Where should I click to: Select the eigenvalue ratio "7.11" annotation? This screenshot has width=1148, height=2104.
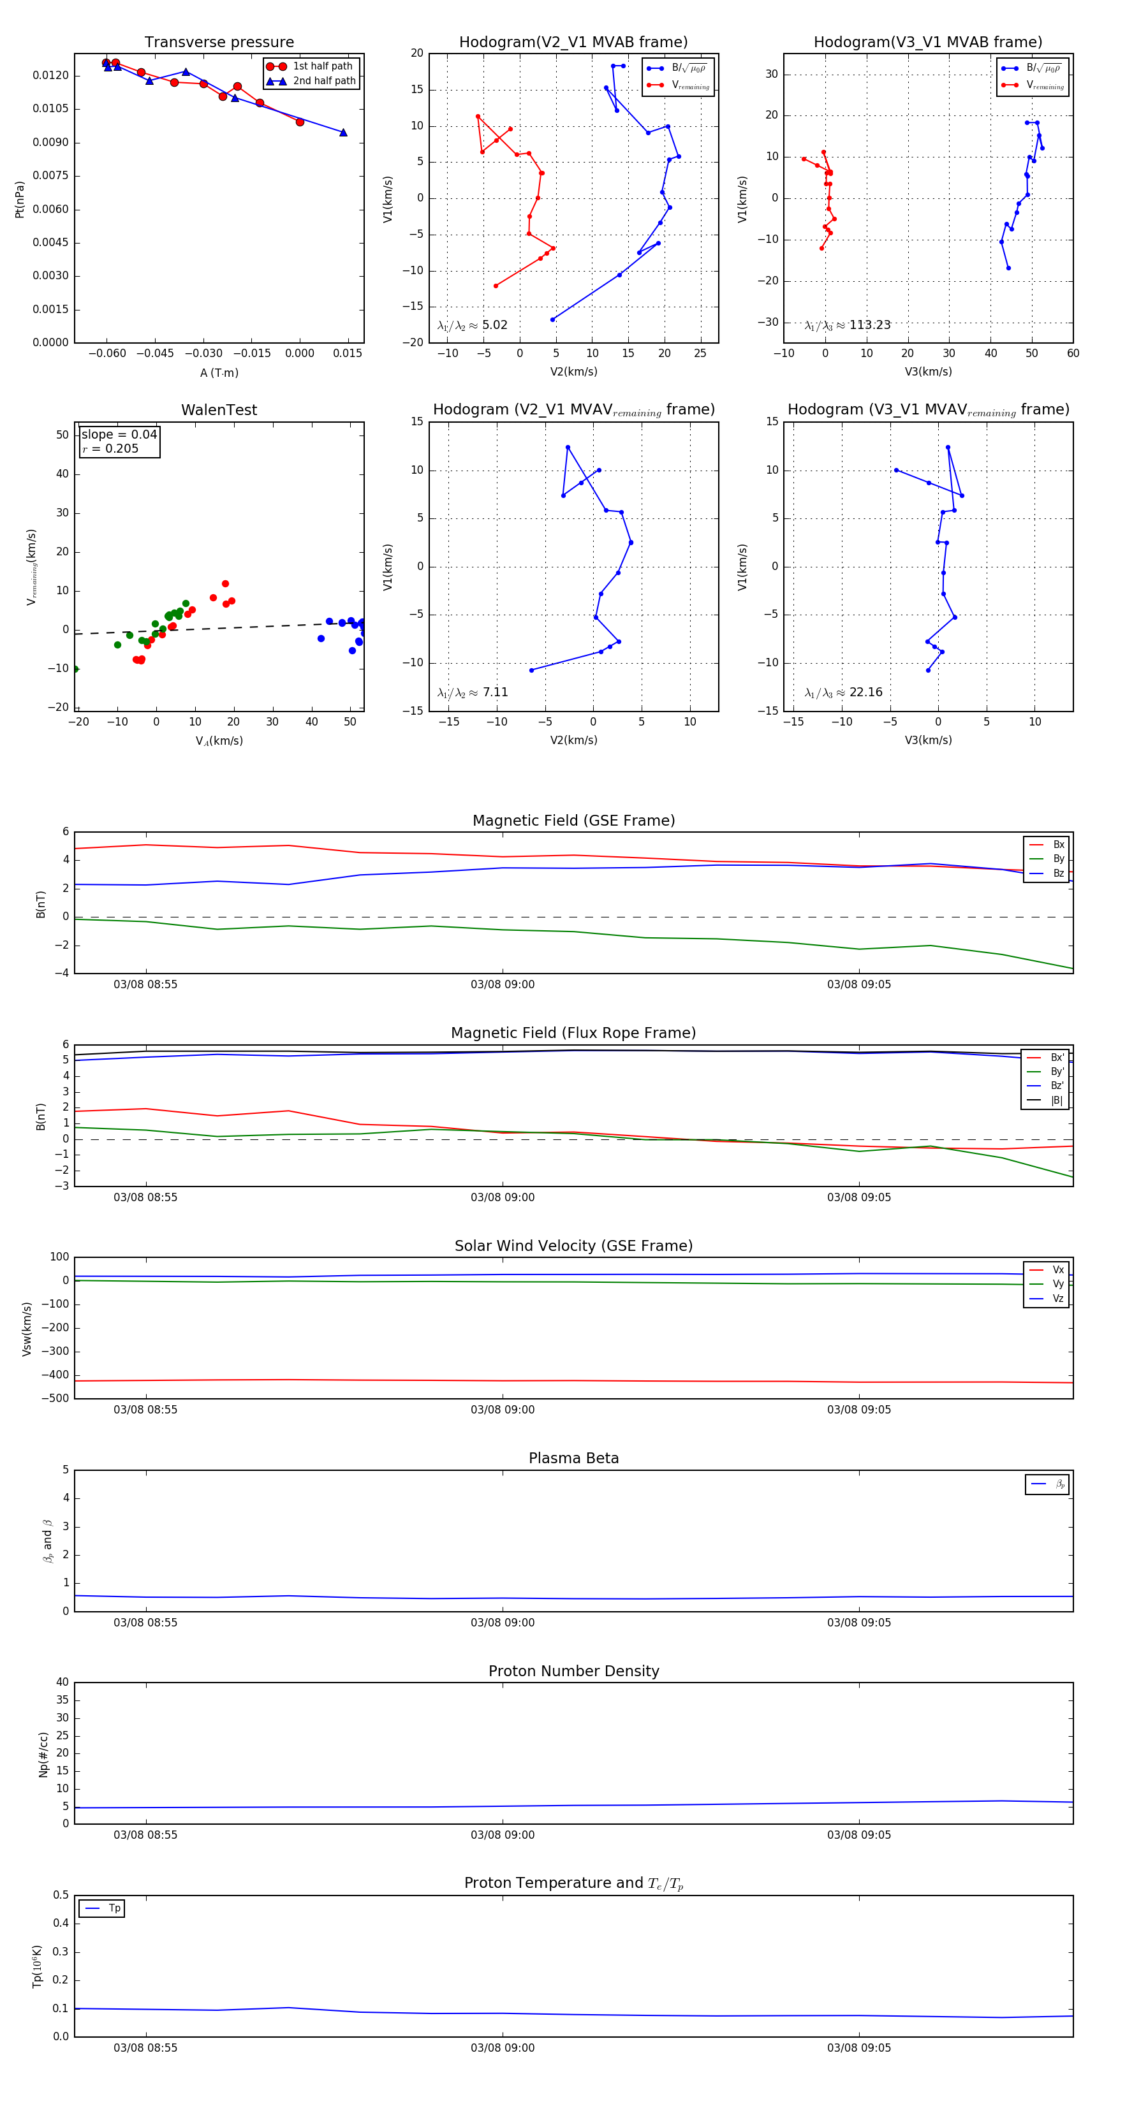[x=472, y=692]
